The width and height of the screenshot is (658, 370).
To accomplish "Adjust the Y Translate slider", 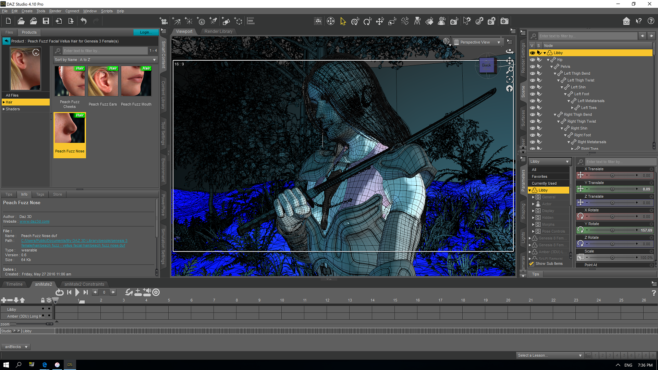I will 612,189.
